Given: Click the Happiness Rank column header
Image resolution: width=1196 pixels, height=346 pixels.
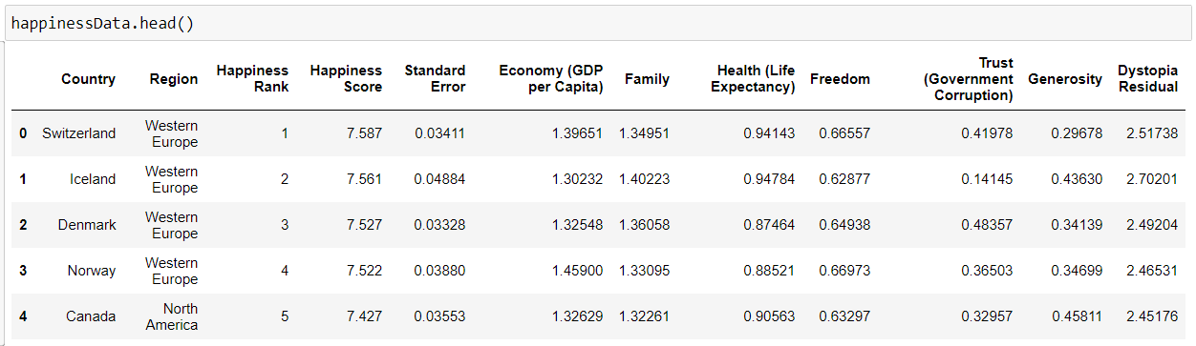Looking at the screenshot, I should (x=252, y=79).
